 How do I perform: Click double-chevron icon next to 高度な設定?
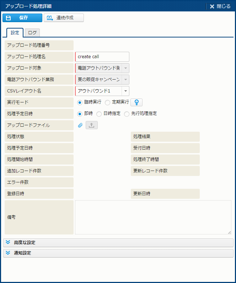(8, 243)
